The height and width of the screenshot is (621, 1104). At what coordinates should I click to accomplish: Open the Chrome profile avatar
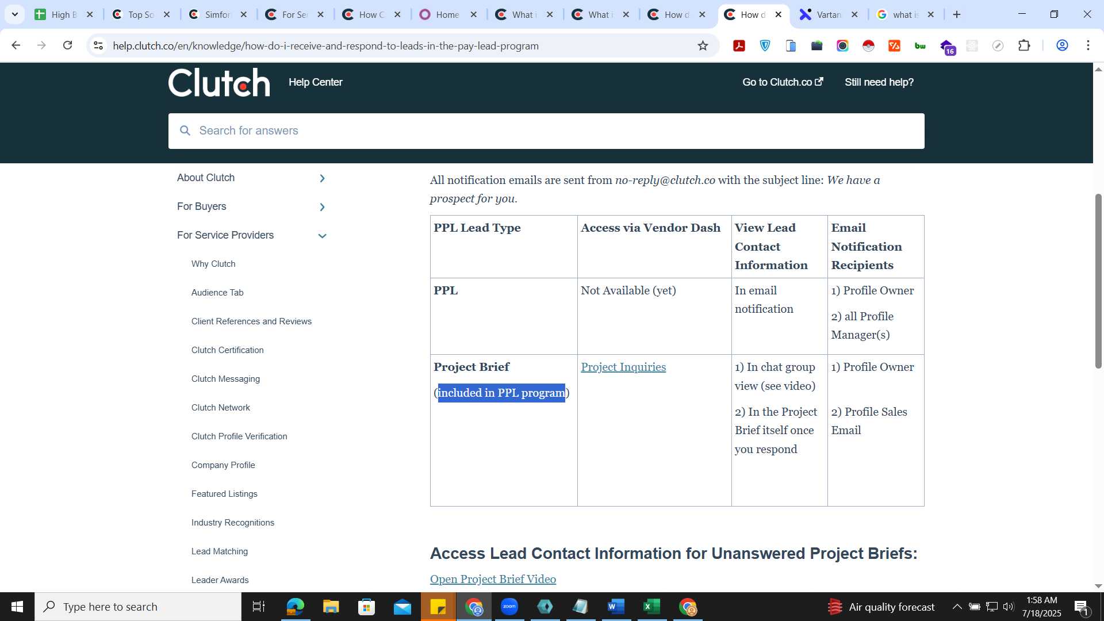point(1062,45)
